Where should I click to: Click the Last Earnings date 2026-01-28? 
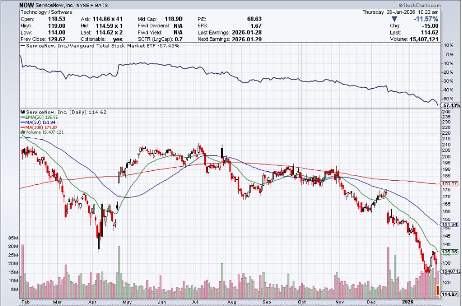click(247, 33)
